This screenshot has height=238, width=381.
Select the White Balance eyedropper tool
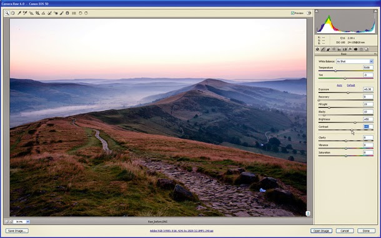click(x=19, y=13)
